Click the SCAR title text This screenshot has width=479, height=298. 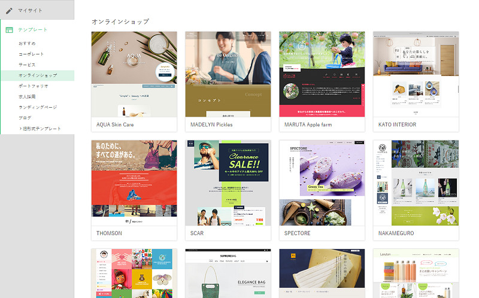(197, 233)
